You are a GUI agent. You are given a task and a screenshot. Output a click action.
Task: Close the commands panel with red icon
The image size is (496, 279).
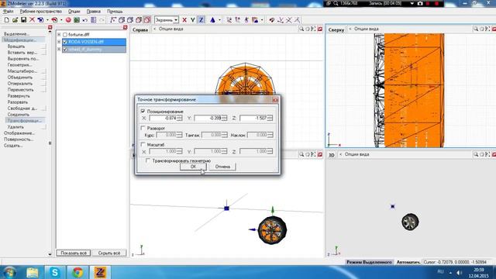pyautogui.click(x=50, y=28)
